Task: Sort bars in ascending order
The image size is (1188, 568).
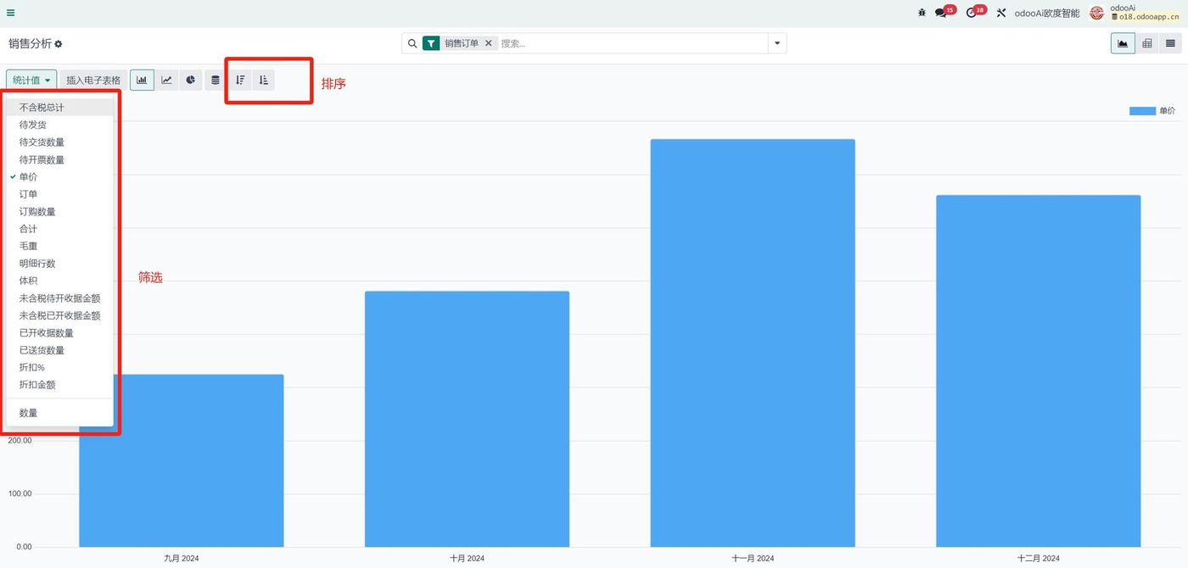Action: 264,81
